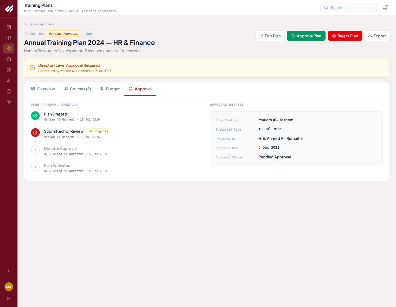The height and width of the screenshot is (307, 396).
Task: Click the heading Annual Training Plan 2024 — HR & Finance
Action: click(x=90, y=43)
